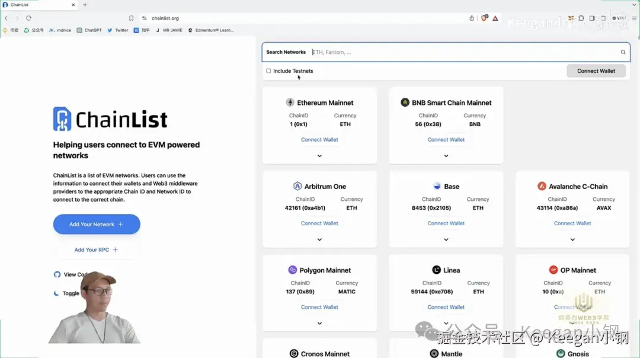This screenshot has height=358, width=640.
Task: Select the ChainList browser tab
Action: pyautogui.click(x=39, y=5)
